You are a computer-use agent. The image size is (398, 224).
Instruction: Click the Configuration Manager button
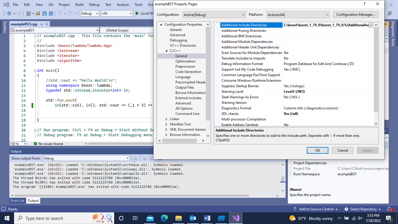356,15
